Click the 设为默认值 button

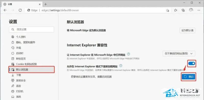tap(187, 30)
